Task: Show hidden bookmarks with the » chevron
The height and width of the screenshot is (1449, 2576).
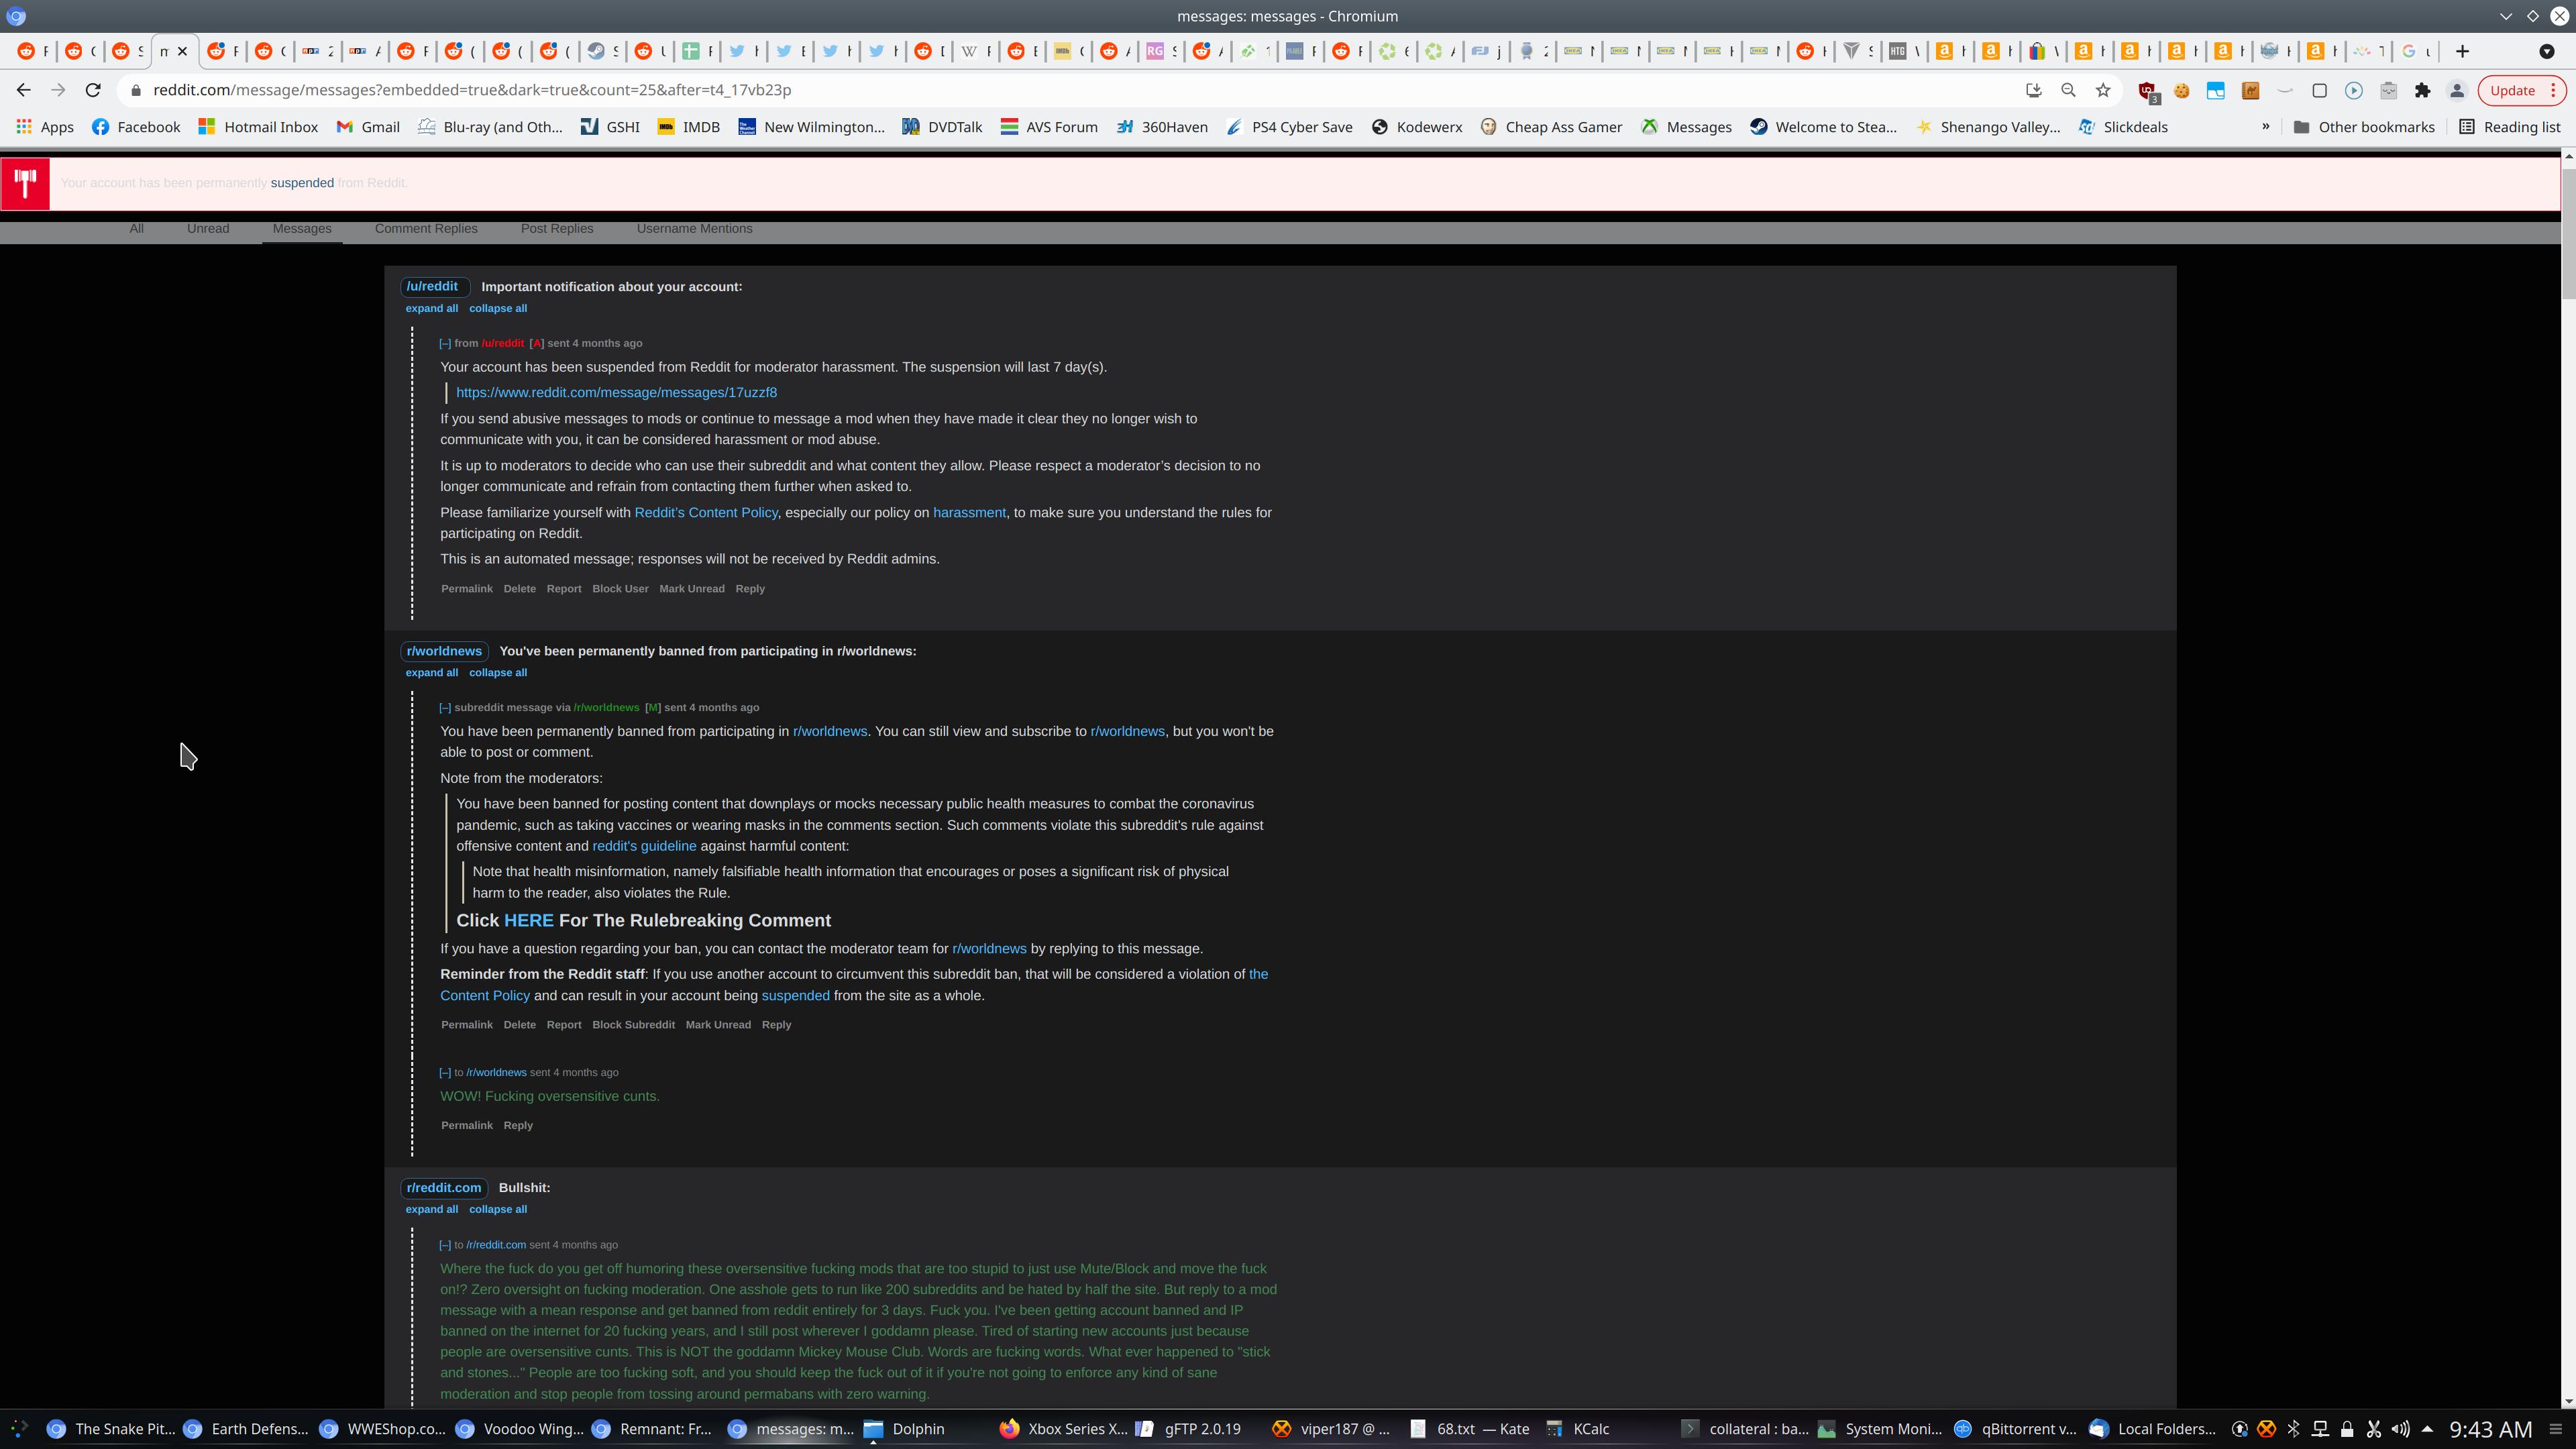Action: coord(2265,127)
